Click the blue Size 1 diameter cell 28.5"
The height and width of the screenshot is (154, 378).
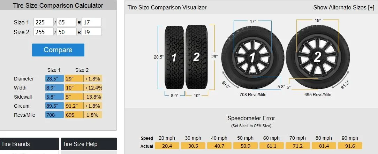pyautogui.click(x=54, y=79)
